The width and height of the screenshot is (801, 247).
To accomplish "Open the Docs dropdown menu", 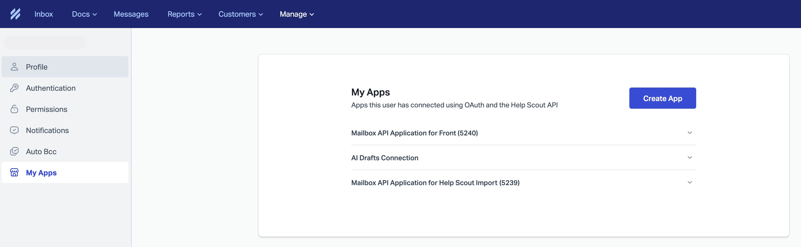I will pos(84,14).
